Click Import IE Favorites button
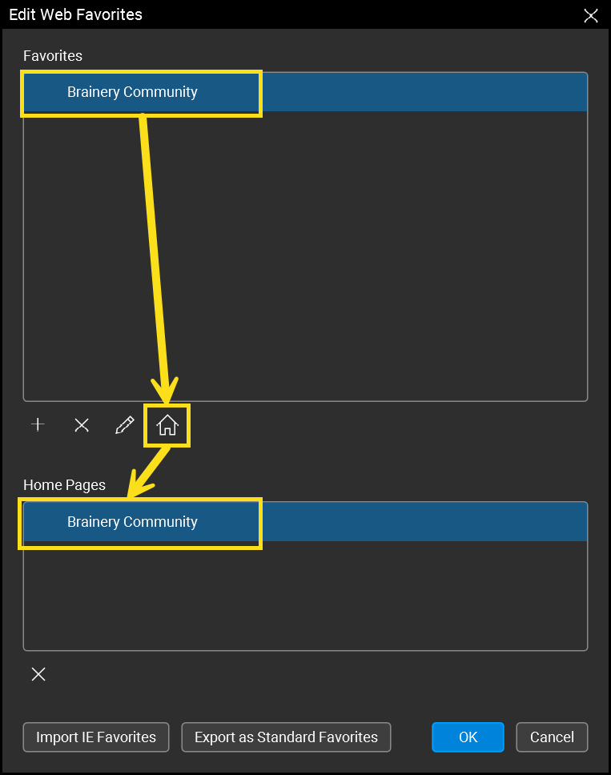 96,737
